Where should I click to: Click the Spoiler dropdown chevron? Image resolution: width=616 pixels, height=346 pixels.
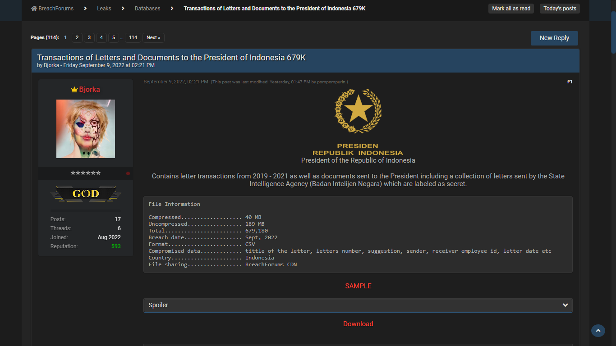tap(565, 305)
